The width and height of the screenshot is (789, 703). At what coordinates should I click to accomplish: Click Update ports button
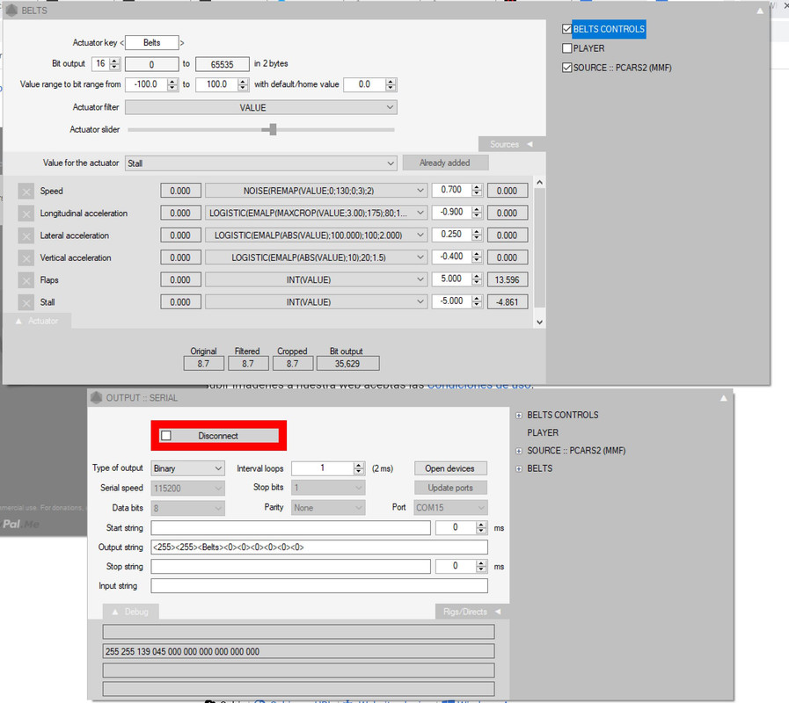coord(449,488)
